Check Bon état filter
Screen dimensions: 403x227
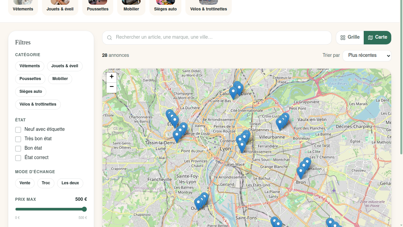click(18, 148)
